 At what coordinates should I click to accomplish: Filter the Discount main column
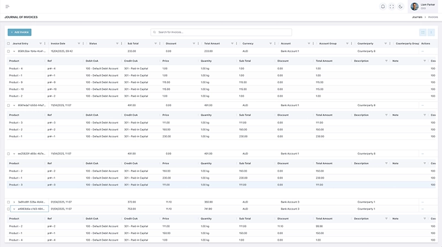[194, 44]
